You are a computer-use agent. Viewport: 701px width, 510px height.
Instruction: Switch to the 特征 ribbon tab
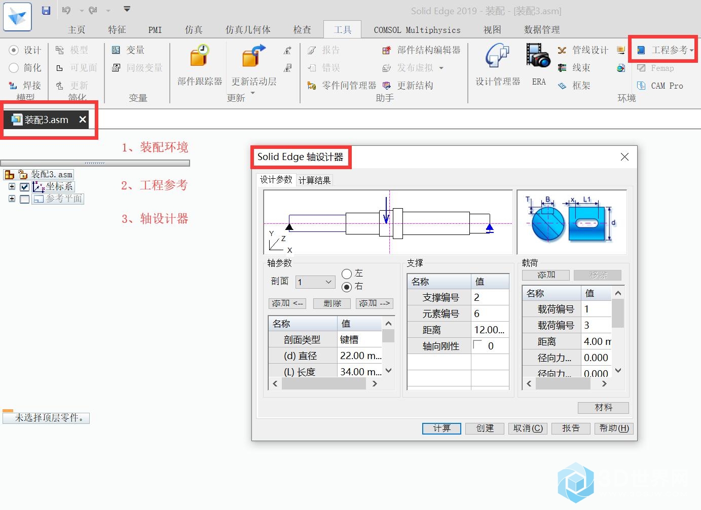point(117,29)
